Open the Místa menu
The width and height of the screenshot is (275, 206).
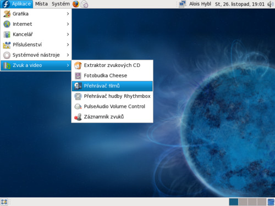point(41,4)
